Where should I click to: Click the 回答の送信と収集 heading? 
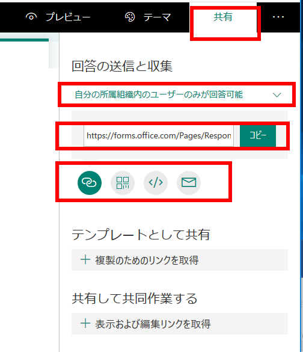pyautogui.click(x=122, y=66)
